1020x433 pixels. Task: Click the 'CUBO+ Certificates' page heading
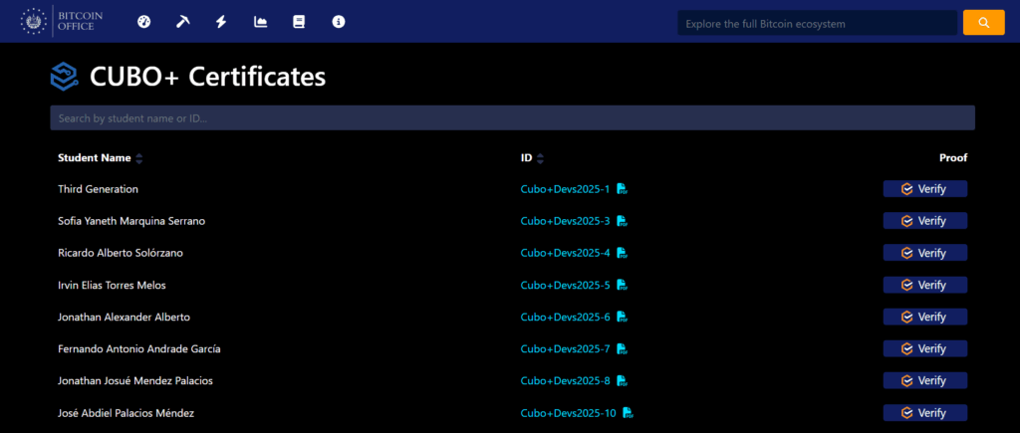pyautogui.click(x=207, y=78)
